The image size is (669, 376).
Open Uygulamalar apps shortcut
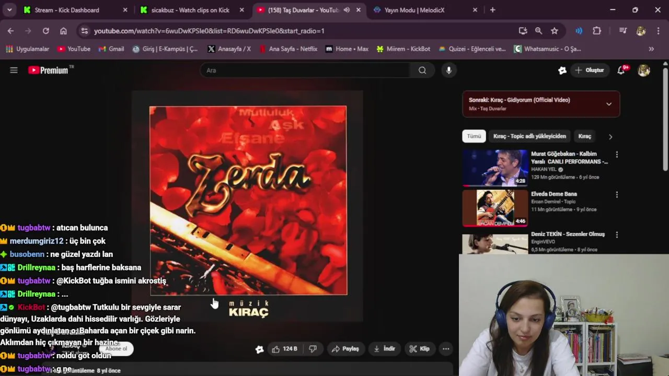(27, 49)
